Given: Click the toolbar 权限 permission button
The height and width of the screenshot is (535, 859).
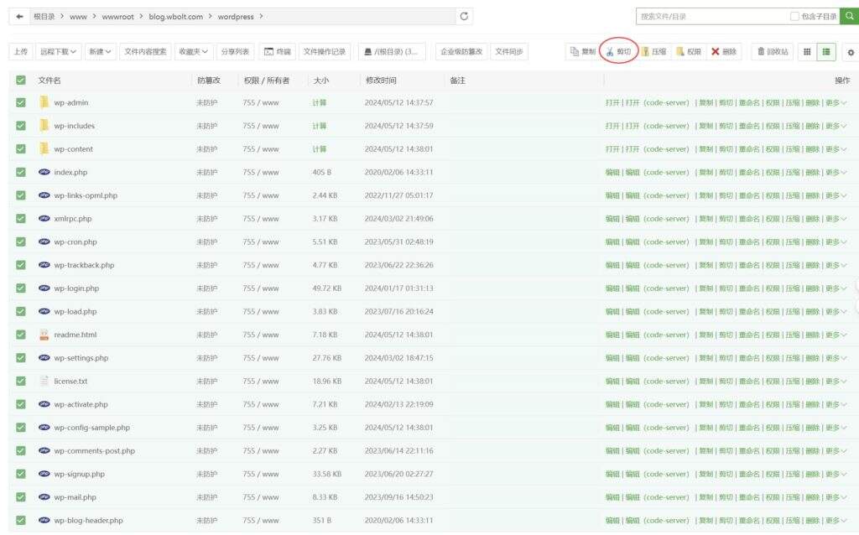Looking at the screenshot, I should pos(689,51).
